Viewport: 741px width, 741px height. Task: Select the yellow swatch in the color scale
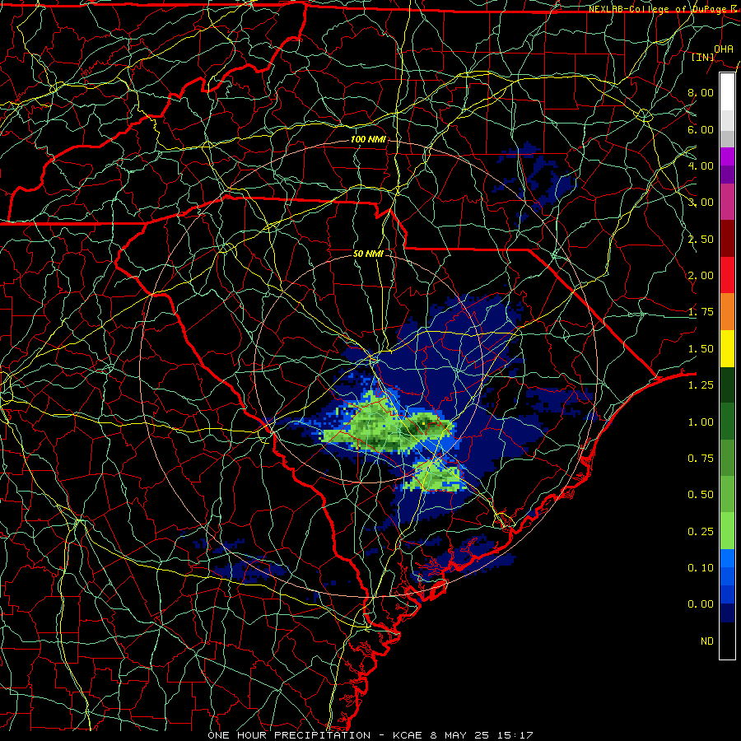tap(727, 348)
